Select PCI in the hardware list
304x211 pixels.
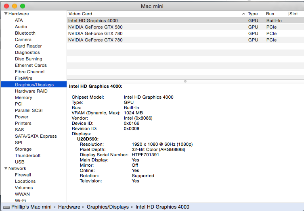(19, 104)
